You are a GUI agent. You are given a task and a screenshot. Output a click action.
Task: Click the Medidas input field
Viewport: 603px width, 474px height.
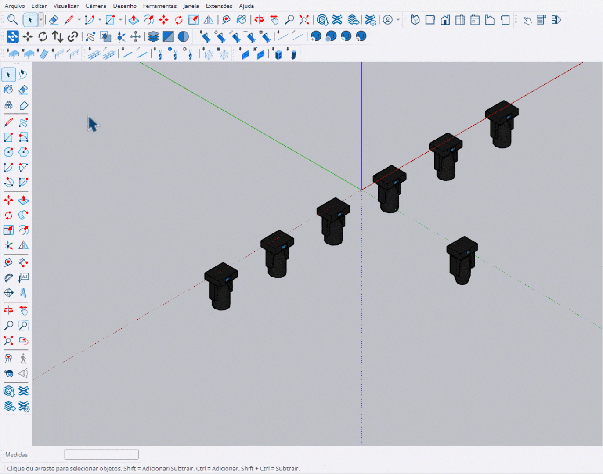pyautogui.click(x=101, y=454)
